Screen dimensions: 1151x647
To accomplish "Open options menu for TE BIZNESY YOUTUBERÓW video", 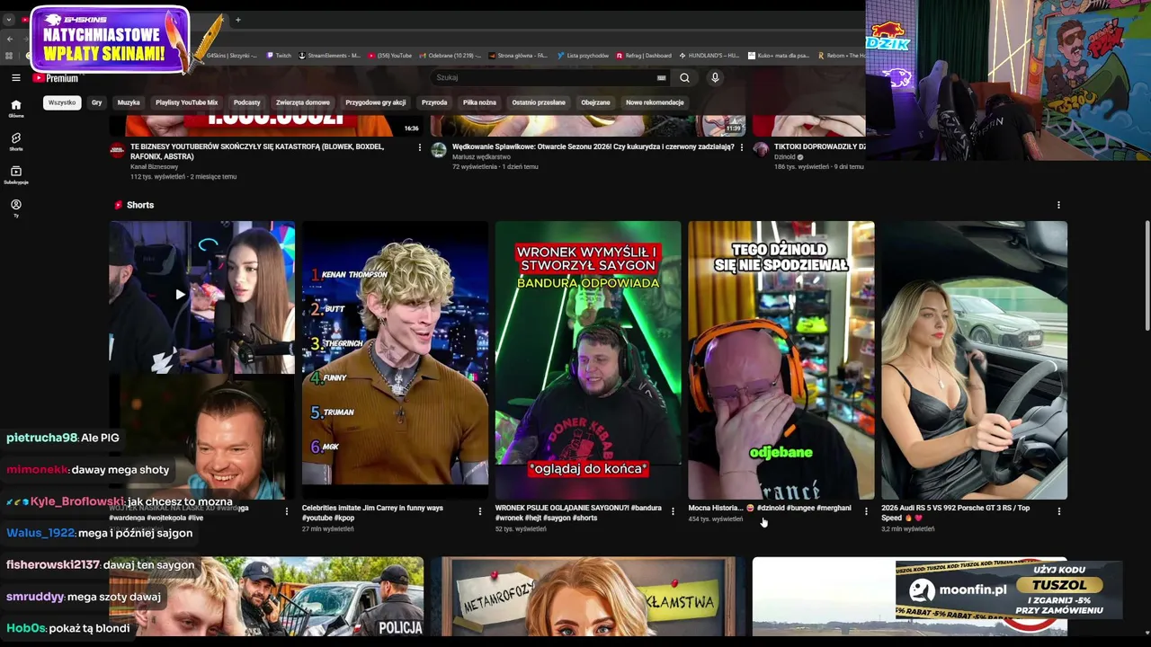I will [419, 147].
